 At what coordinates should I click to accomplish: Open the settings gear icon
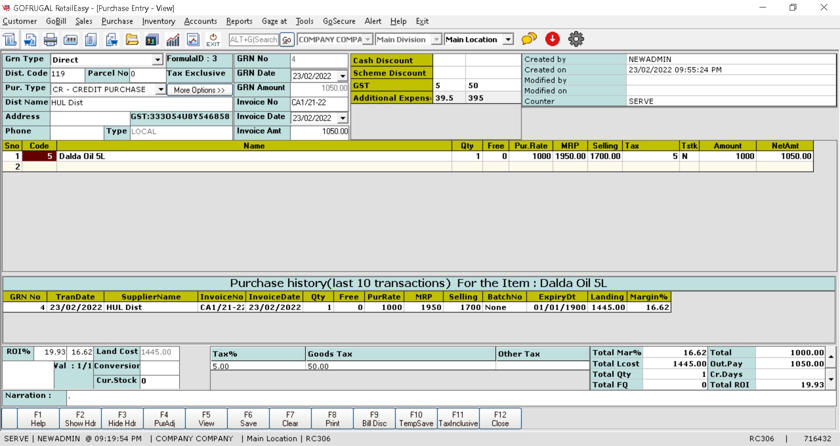coord(576,39)
